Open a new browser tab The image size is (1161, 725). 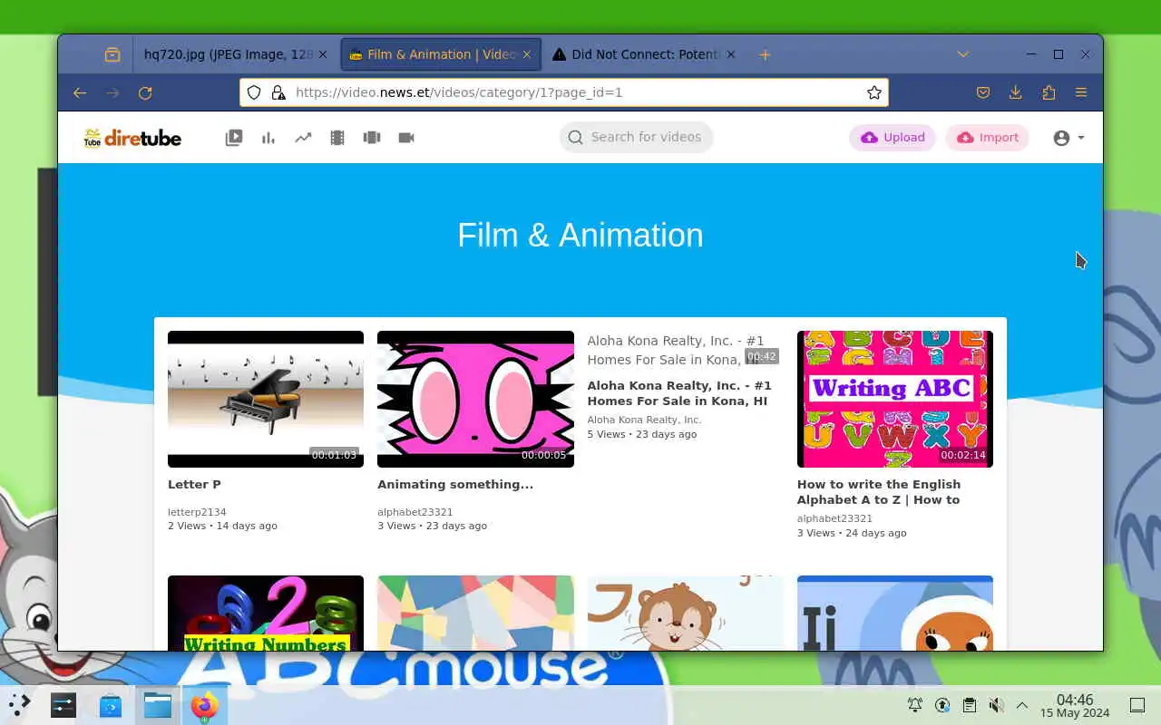765,54
